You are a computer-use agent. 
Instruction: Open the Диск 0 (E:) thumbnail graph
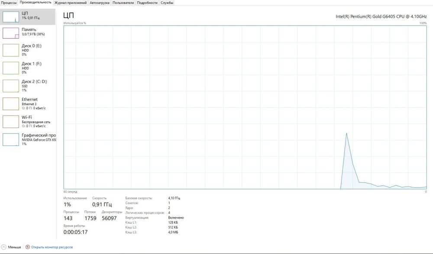tap(11, 50)
